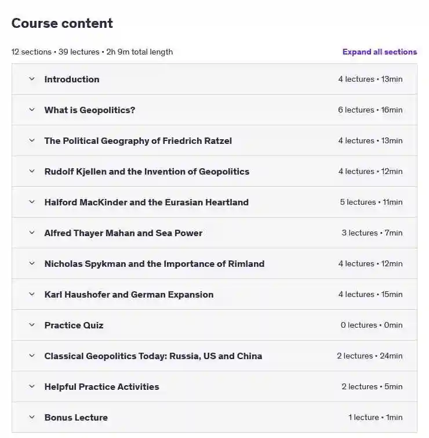This screenshot has width=429, height=438.
Task: Expand the What is Geopolitics? chevron
Action: [32, 110]
